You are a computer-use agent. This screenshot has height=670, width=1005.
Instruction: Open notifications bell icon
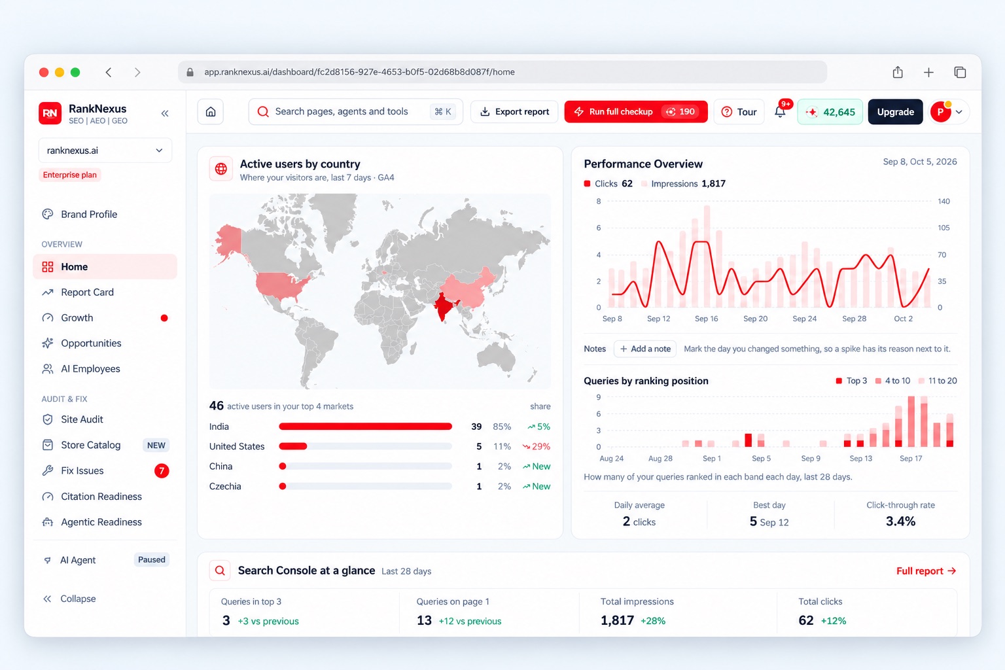pyautogui.click(x=780, y=112)
